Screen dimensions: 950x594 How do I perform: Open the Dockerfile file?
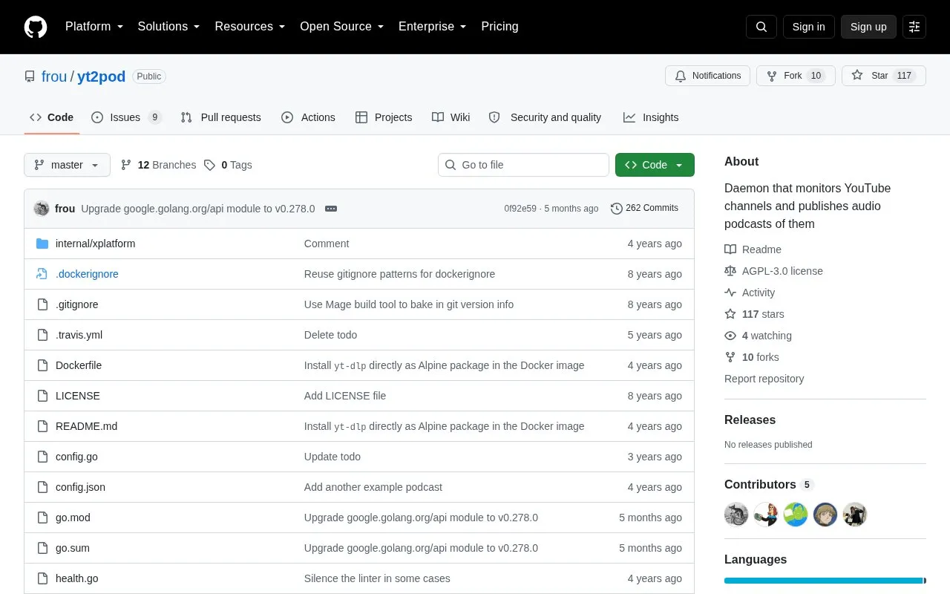[x=79, y=365]
